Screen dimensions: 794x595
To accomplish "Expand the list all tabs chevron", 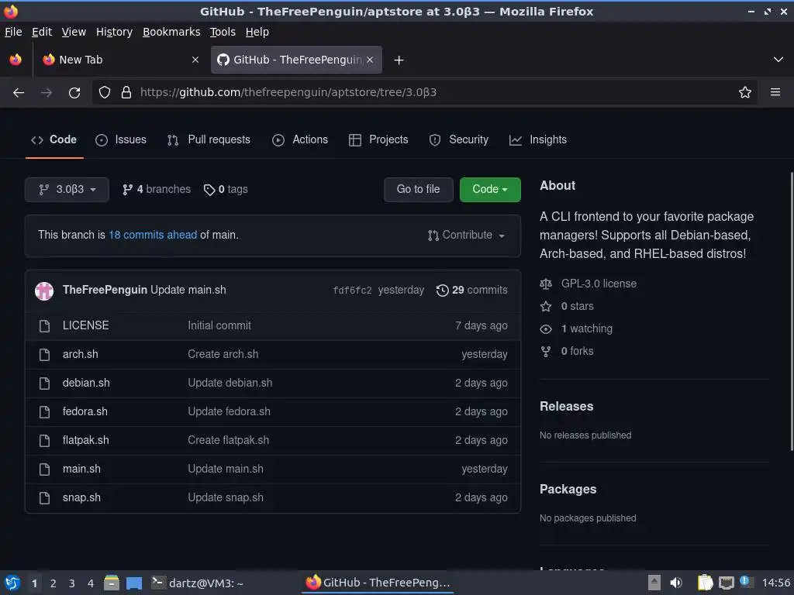I will pyautogui.click(x=778, y=60).
